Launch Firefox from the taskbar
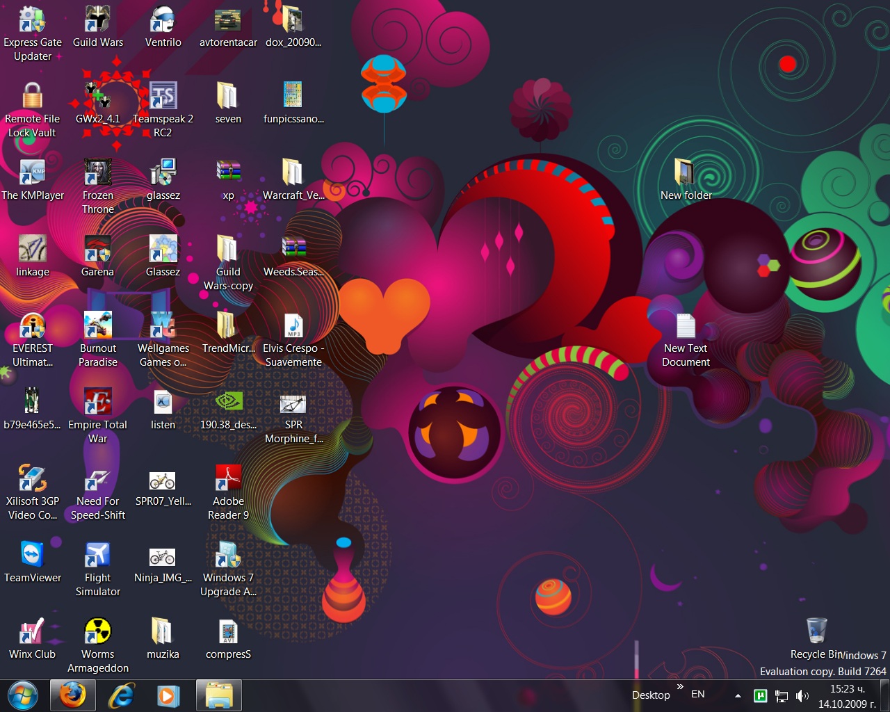This screenshot has height=712, width=890. tap(72, 695)
